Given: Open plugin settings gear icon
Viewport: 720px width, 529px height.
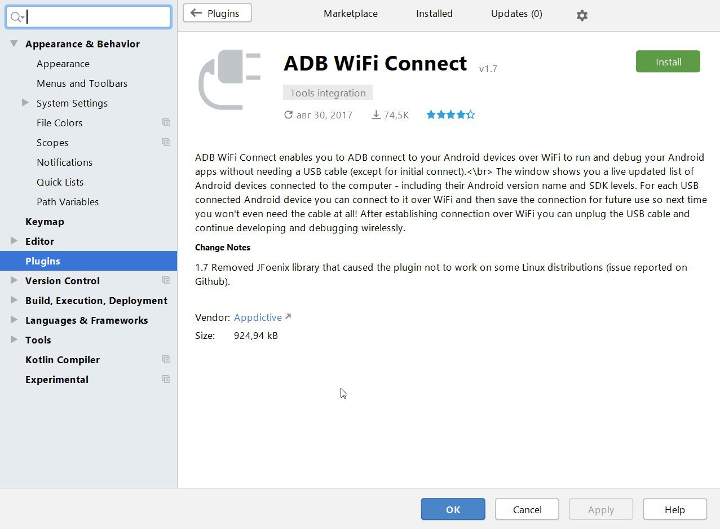Looking at the screenshot, I should tap(582, 15).
